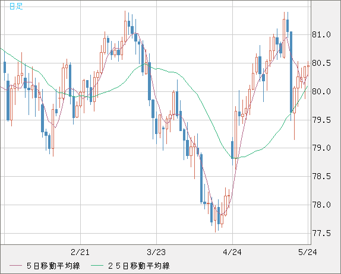Click the green 25-day average legend line
Viewport: 341px width, 274px height.
point(97,266)
